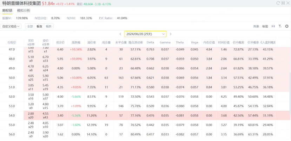
Task: Select the 看涨 calls filter
Action: tap(39, 26)
